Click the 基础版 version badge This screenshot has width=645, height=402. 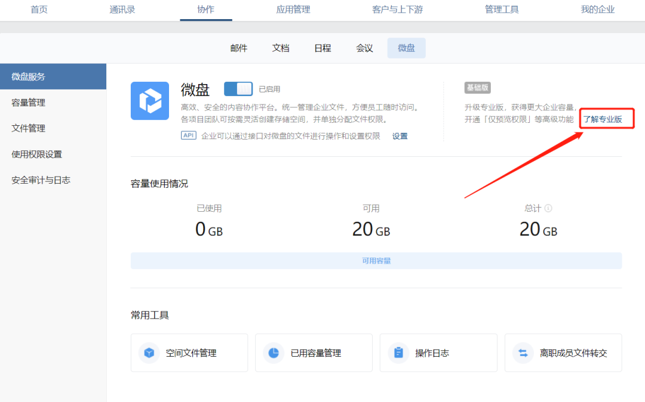(478, 88)
